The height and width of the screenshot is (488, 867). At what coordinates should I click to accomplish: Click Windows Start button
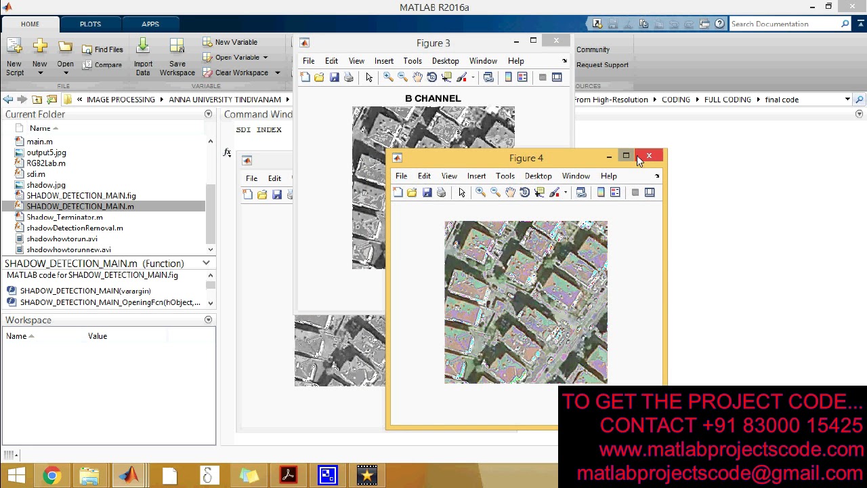click(x=16, y=476)
